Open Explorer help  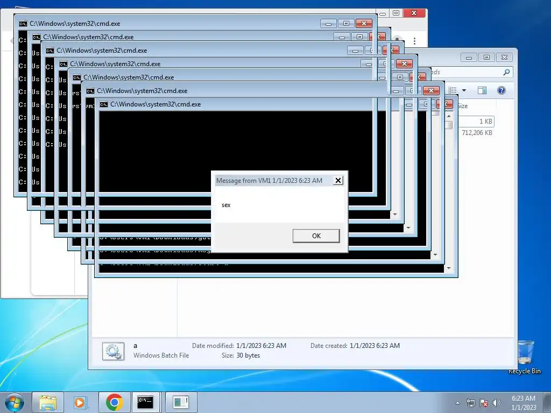[501, 90]
